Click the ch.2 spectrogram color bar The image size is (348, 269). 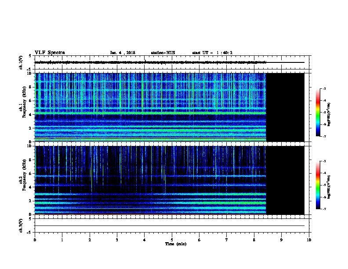click(318, 185)
